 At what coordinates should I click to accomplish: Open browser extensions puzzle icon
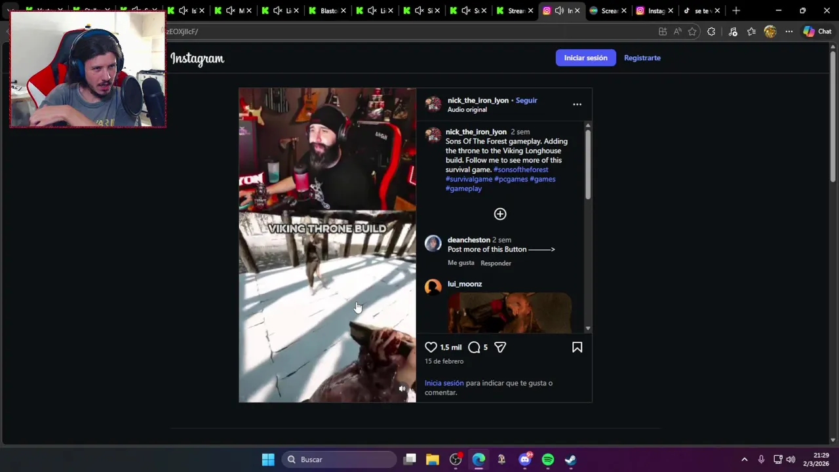pos(711,31)
